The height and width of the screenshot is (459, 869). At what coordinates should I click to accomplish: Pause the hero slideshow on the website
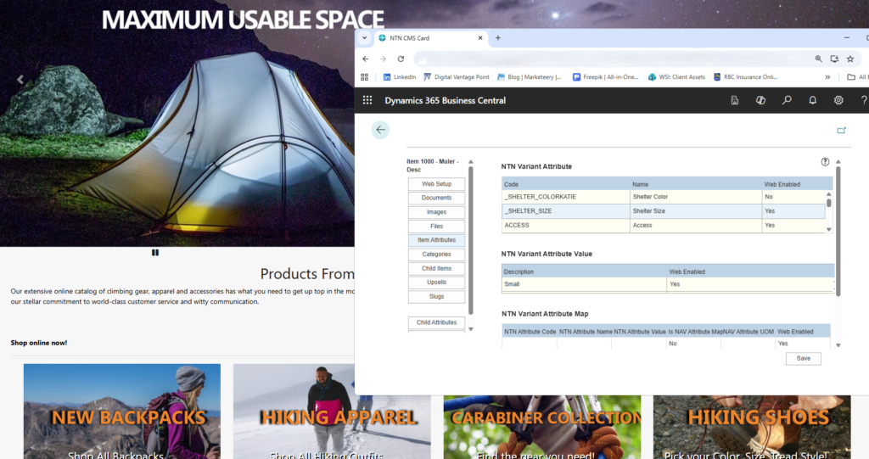point(155,252)
